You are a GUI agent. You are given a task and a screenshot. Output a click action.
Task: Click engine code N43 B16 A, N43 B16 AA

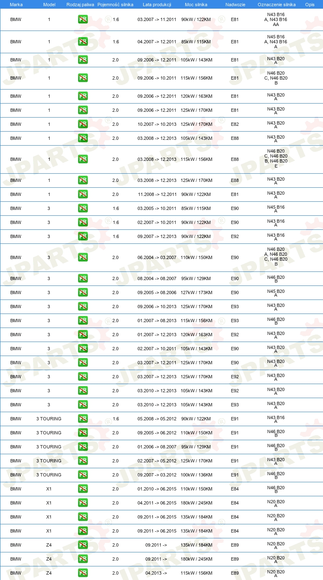(x=276, y=19)
